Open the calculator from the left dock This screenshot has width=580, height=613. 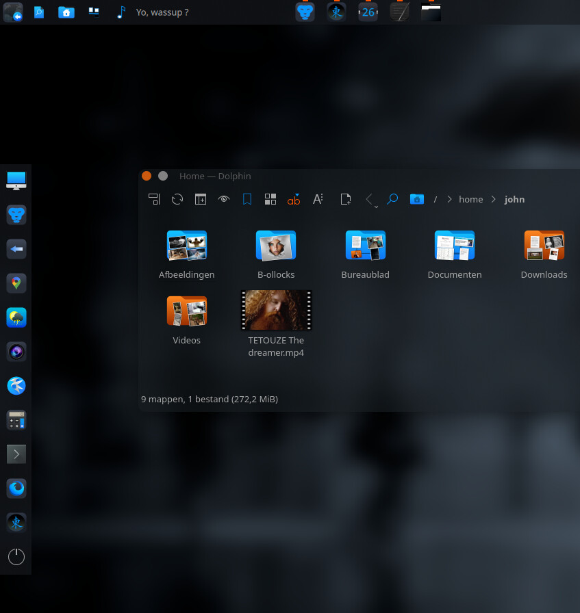click(x=16, y=419)
